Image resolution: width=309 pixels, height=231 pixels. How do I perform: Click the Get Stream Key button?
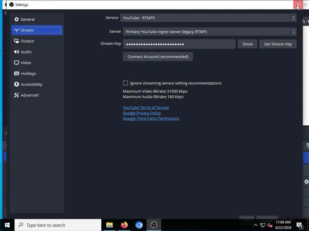(x=278, y=44)
